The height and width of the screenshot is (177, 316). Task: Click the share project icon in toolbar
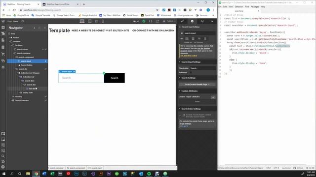click(x=158, y=21)
